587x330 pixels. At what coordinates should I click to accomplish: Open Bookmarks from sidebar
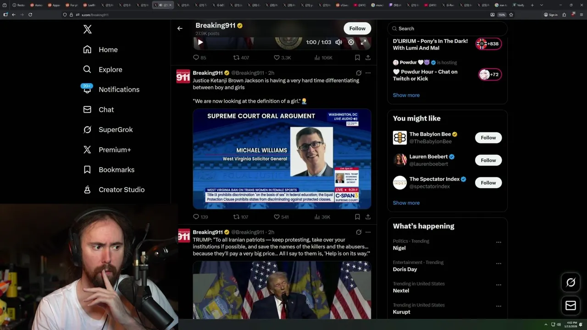[109, 170]
